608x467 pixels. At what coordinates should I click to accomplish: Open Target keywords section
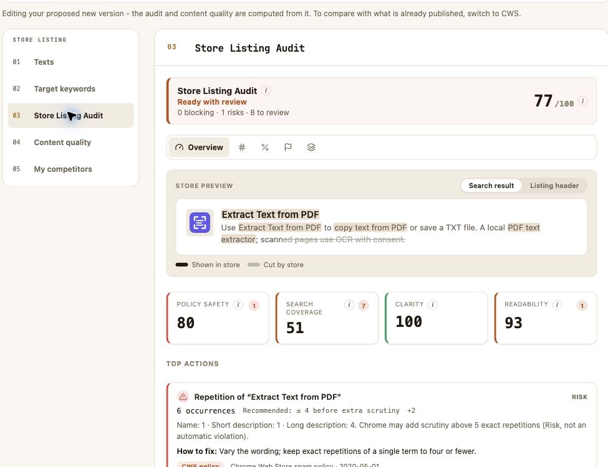(70, 88)
